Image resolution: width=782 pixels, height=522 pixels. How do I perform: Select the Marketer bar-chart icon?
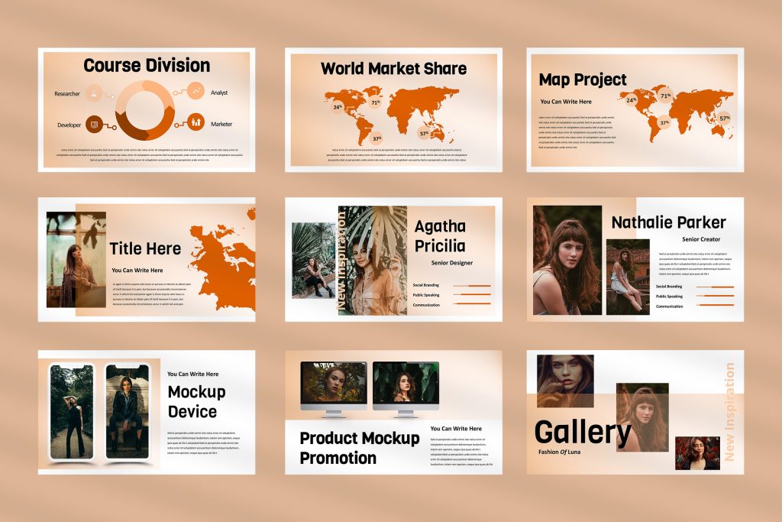(x=196, y=122)
